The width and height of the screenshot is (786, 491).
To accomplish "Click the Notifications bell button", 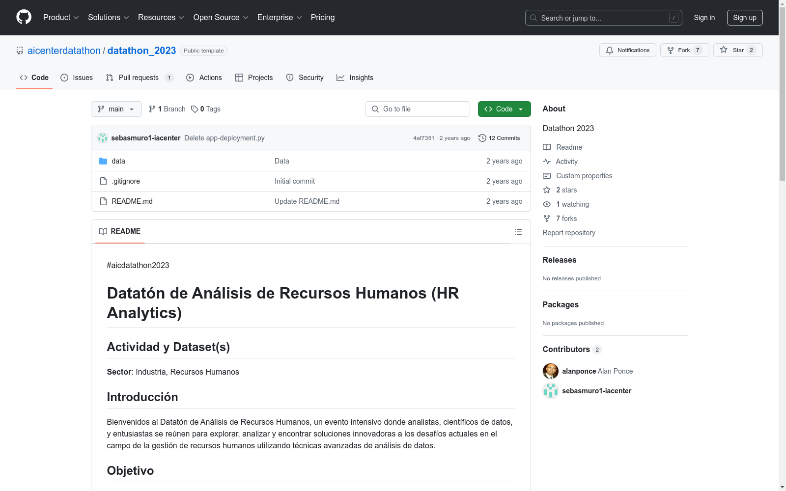I will tap(628, 50).
